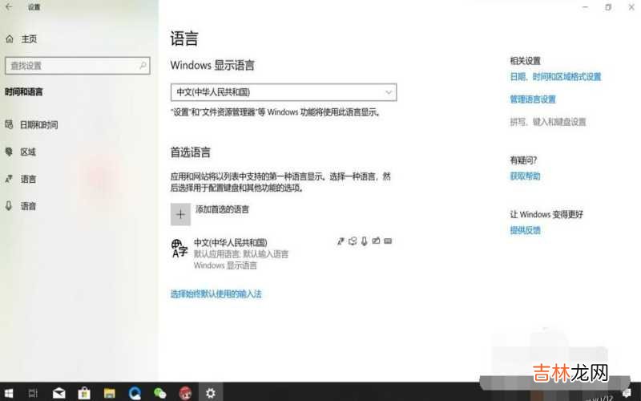This screenshot has height=401, width=641.
Task: Click the Task View taskbar icon
Action: [x=33, y=392]
